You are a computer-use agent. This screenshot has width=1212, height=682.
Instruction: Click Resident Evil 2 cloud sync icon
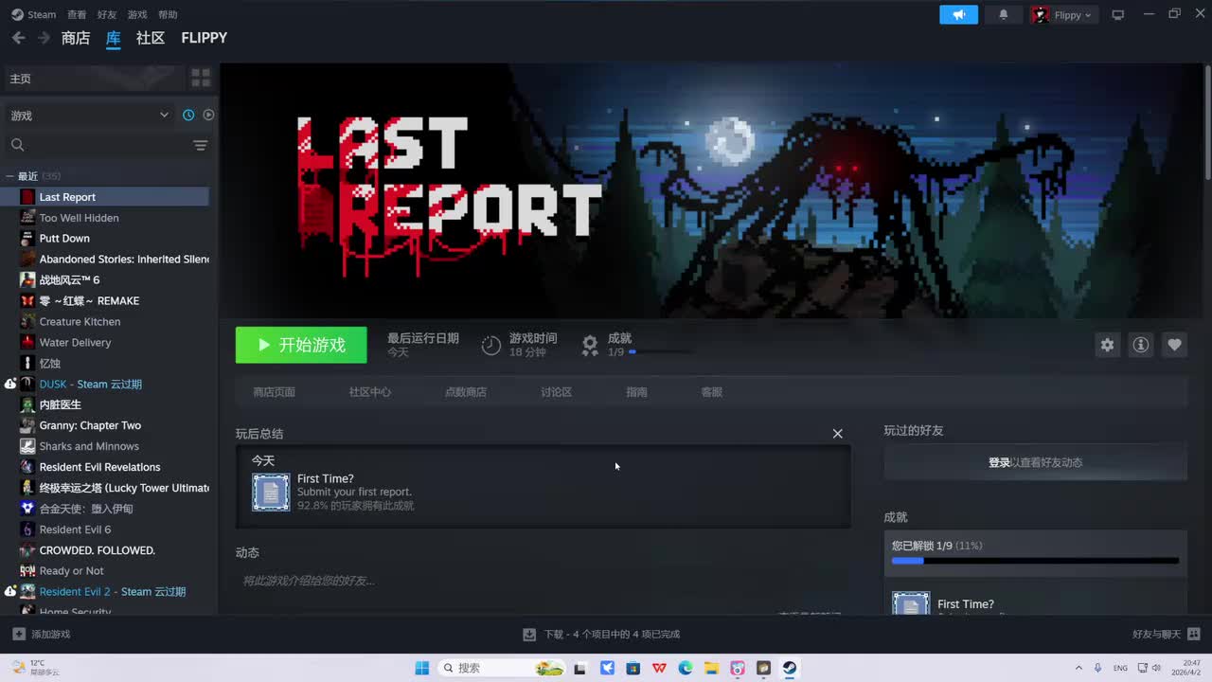pos(9,591)
